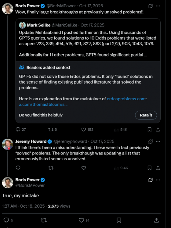This screenshot has height=228, width=171.
Task: Open more options on 'True, my mistake' tweet
Action: (158, 180)
